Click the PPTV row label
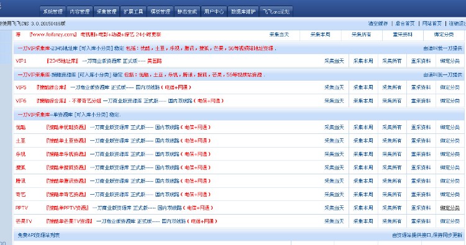 21,208
